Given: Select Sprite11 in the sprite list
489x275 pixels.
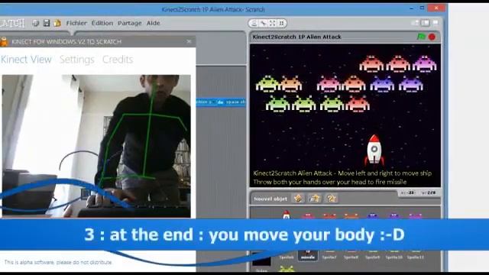Looking at the screenshot, I should click(x=416, y=255).
